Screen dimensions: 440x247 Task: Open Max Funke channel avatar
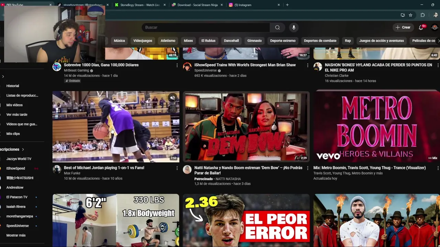point(57,169)
